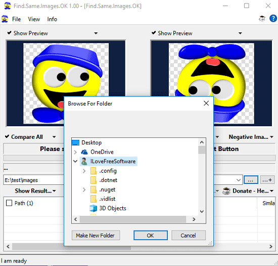Click the right preview smiley image
The height and width of the screenshot is (266, 278).
click(211, 83)
